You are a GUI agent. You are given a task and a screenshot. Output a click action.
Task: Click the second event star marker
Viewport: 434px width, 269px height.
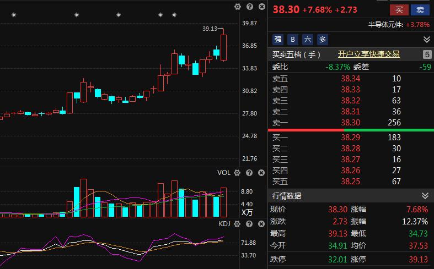point(77,15)
